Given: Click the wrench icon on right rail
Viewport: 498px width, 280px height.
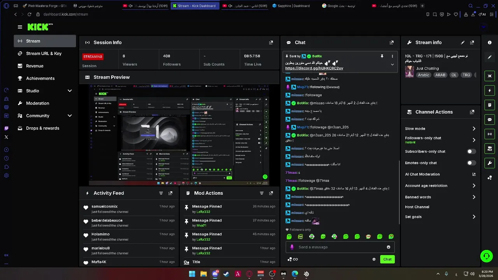Looking at the screenshot, I should (490, 163).
